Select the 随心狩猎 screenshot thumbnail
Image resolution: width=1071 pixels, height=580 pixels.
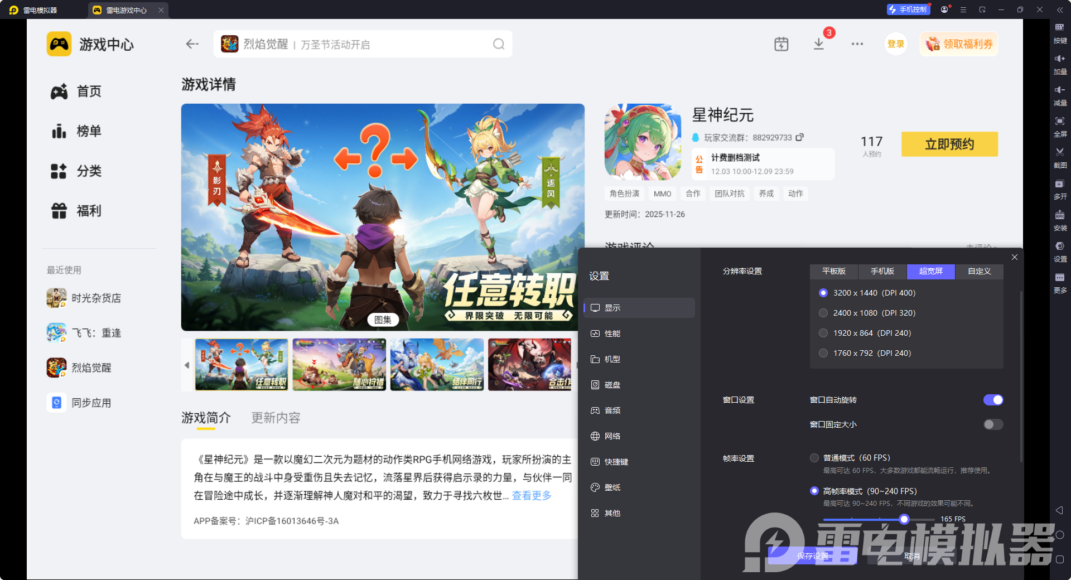tap(339, 365)
